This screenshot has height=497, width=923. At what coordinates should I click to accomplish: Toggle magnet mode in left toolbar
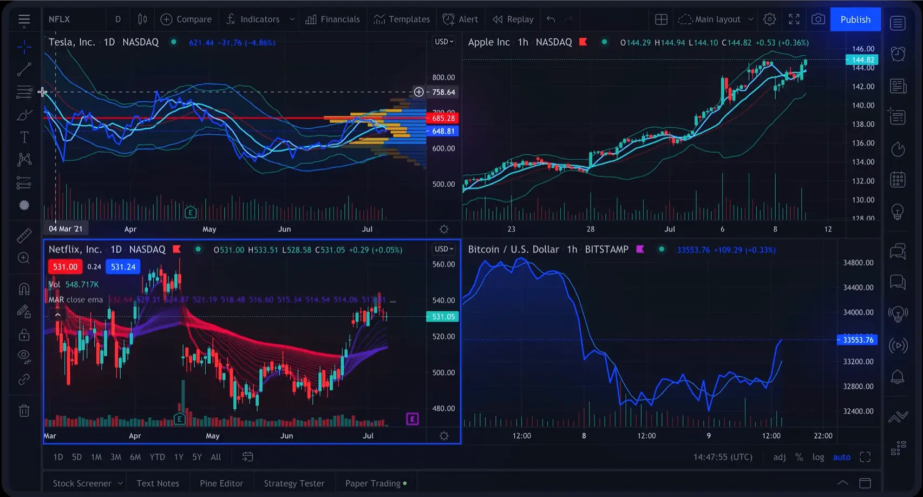24,289
